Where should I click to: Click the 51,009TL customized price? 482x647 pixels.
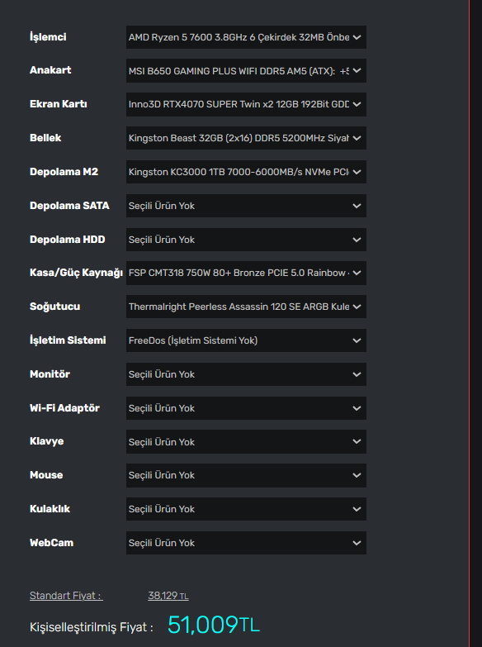click(x=214, y=625)
